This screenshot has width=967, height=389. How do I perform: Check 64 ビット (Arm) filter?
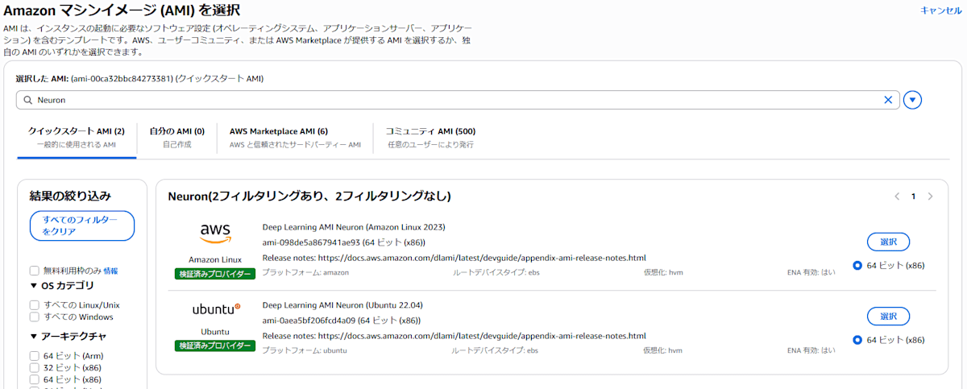[x=35, y=355]
